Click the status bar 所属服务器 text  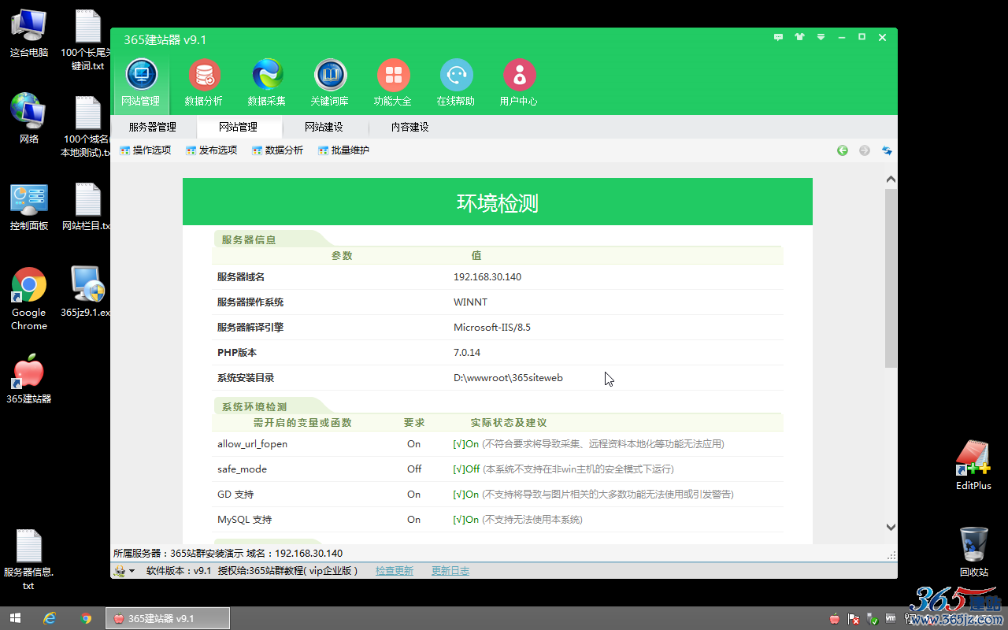click(x=228, y=554)
